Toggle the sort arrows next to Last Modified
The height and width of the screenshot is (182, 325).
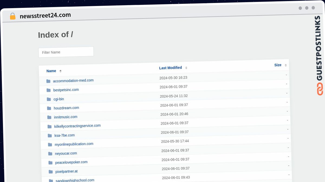pyautogui.click(x=186, y=68)
